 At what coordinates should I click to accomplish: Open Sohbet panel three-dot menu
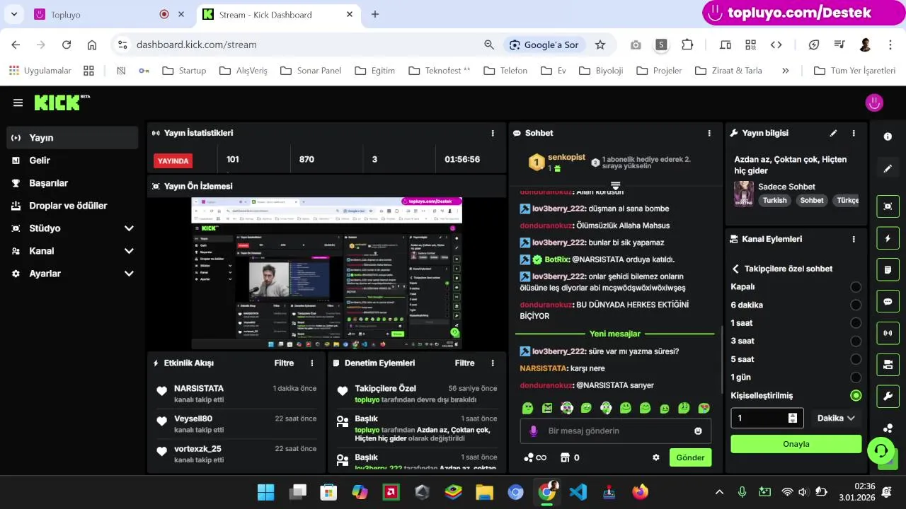click(709, 133)
